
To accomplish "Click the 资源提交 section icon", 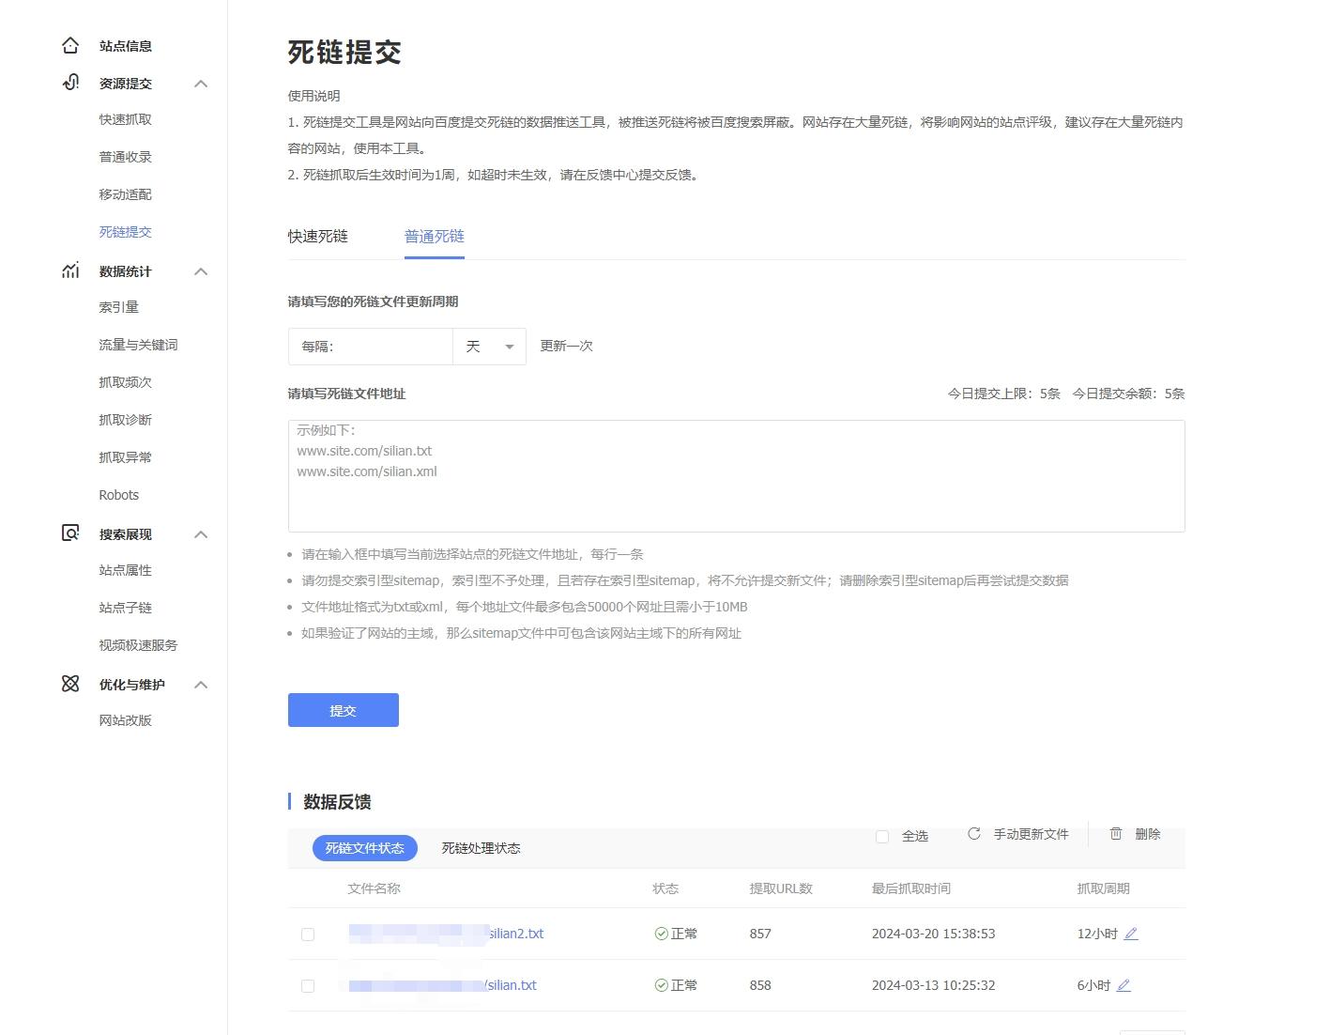I will click(70, 83).
